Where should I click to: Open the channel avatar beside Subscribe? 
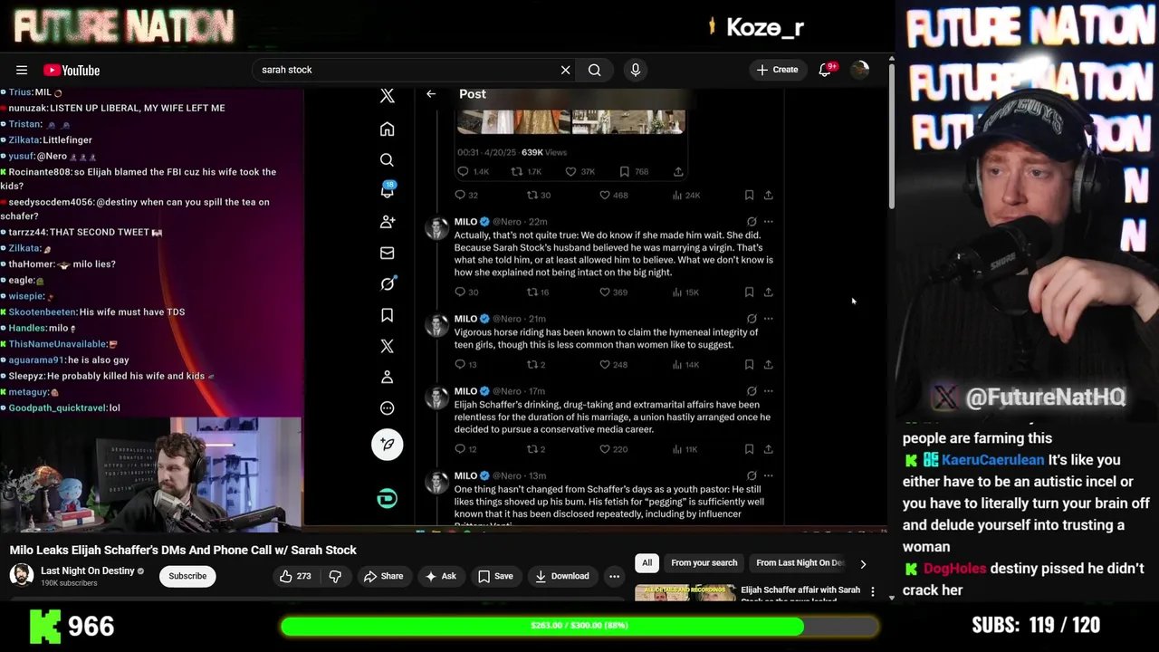pyautogui.click(x=22, y=575)
